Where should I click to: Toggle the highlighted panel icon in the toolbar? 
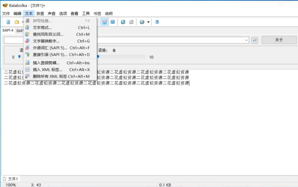coord(105,22)
